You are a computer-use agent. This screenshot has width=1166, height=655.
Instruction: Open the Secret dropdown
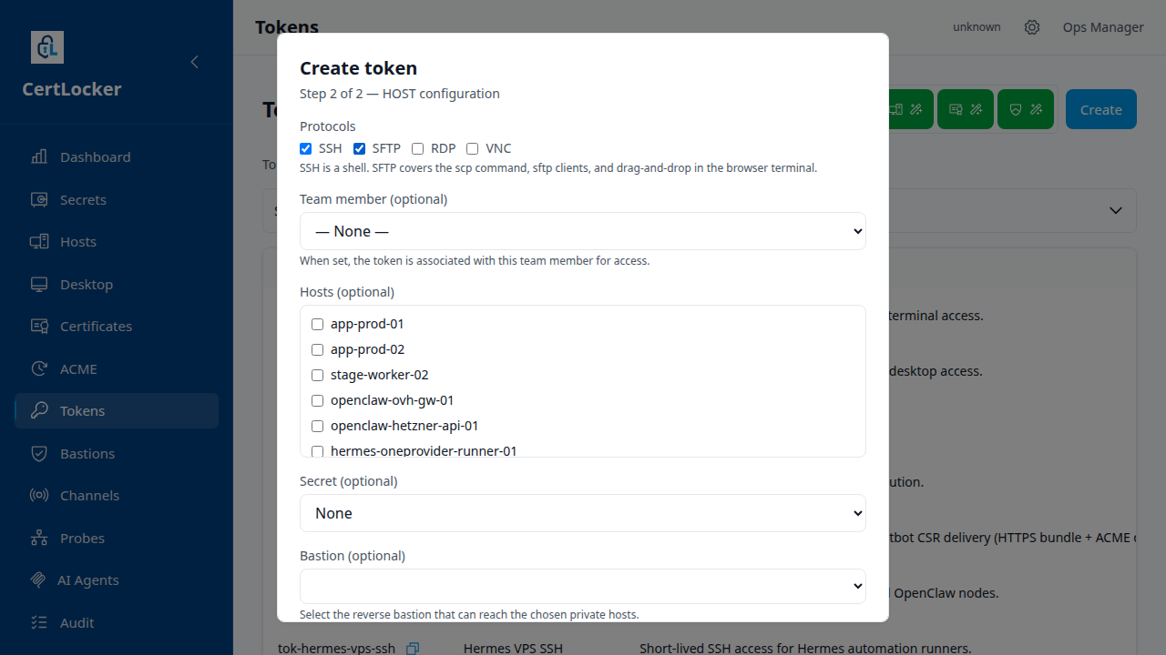click(x=583, y=513)
